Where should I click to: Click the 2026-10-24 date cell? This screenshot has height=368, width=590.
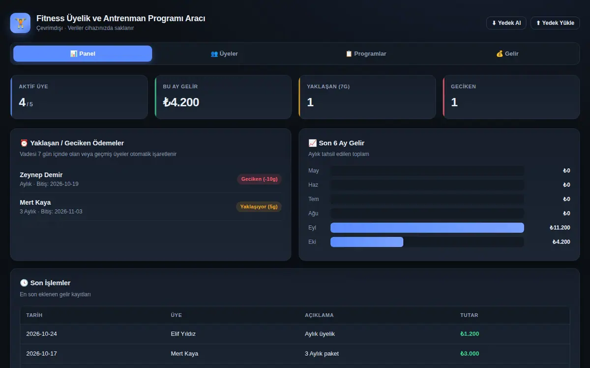coord(42,334)
